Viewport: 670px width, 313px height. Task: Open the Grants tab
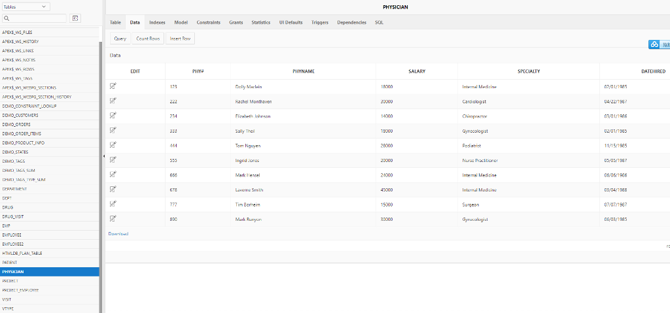236,22
